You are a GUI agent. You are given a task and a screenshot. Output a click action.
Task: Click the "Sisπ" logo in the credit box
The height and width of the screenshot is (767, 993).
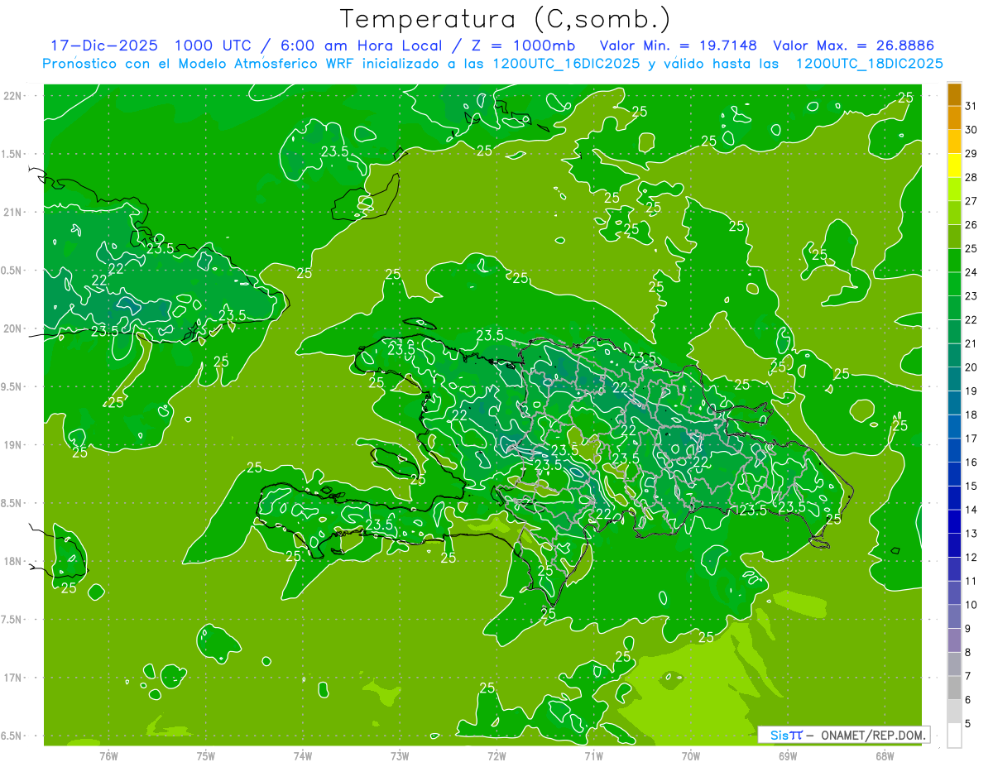click(786, 735)
